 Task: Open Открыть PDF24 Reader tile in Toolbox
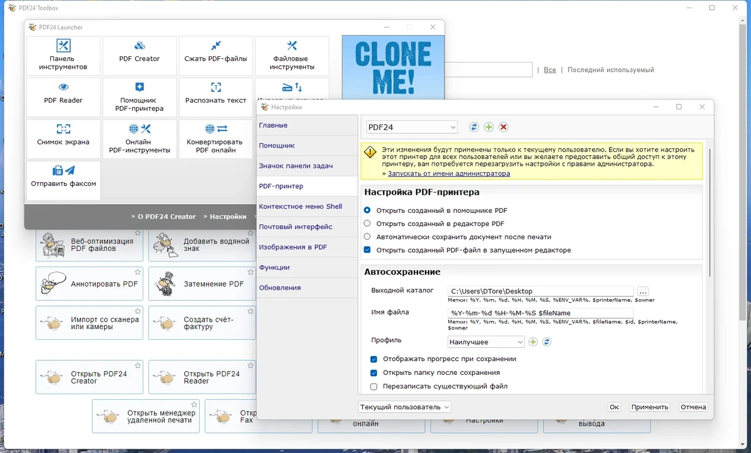pyautogui.click(x=202, y=377)
